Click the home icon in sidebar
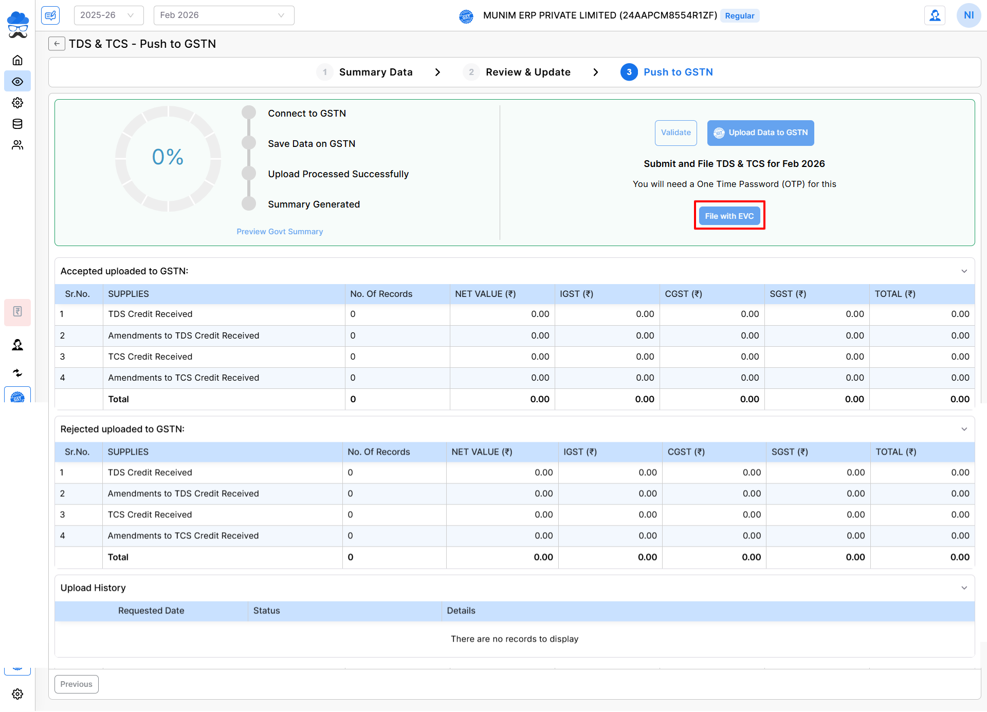This screenshot has width=987, height=712. (17, 61)
